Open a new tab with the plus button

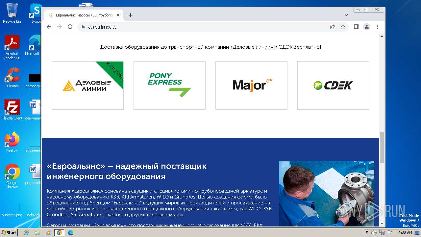pyautogui.click(x=131, y=15)
